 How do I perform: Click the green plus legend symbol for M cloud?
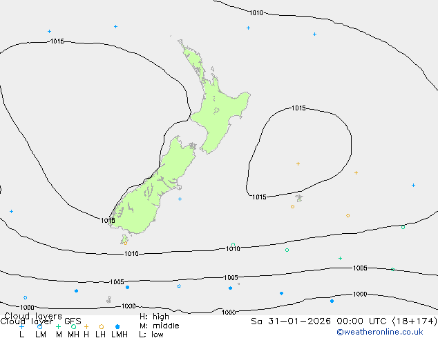[58, 326]
